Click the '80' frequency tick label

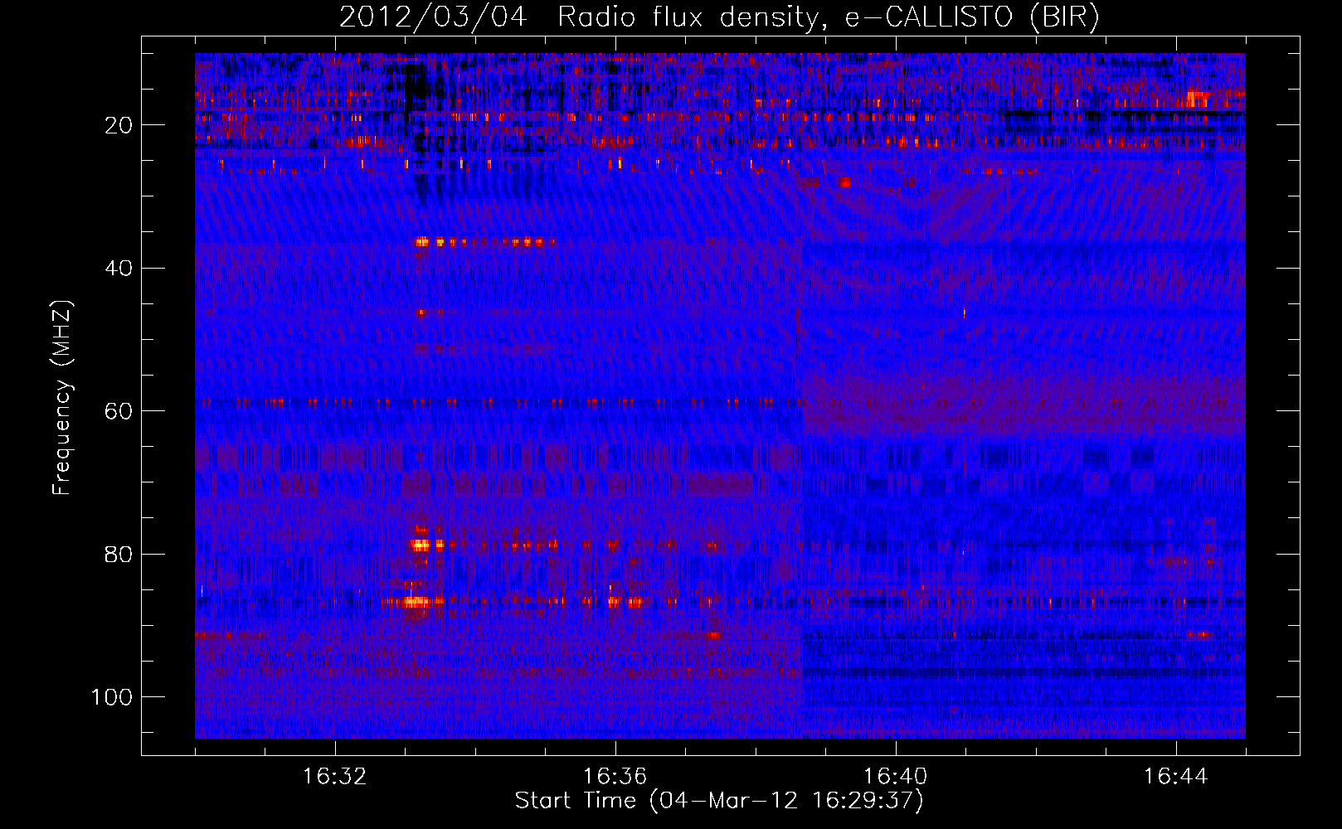[119, 554]
